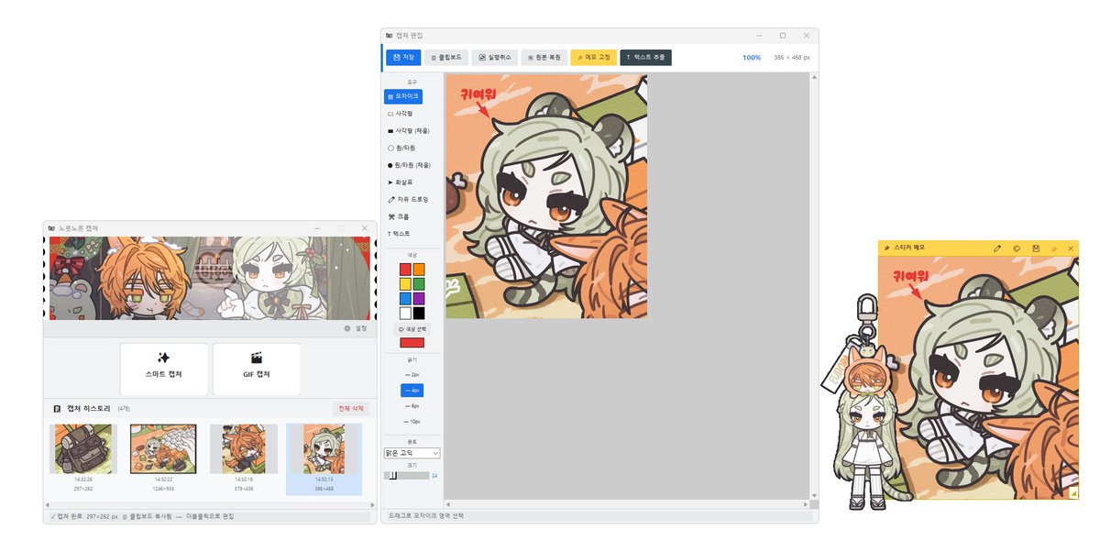Click the banner image in capture window
This screenshot has width=1100, height=541.
pyautogui.click(x=210, y=278)
